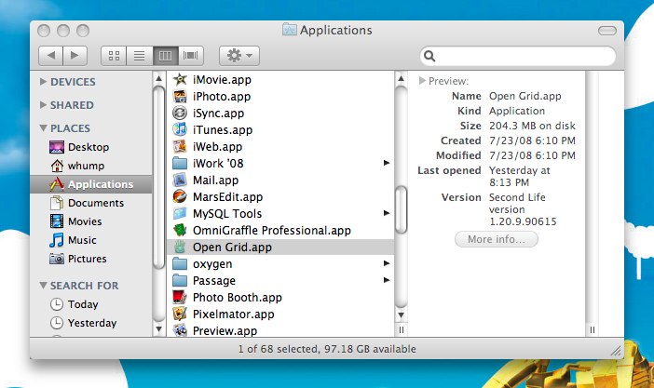Click the whump home icon

pos(57,166)
